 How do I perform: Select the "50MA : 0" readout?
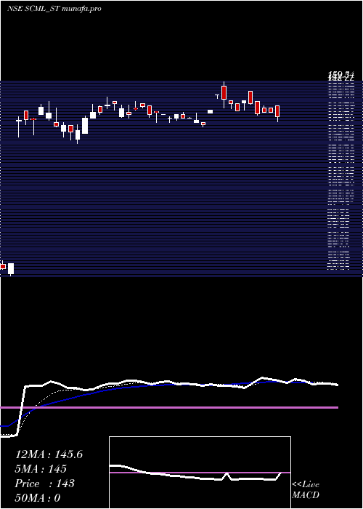coord(38,498)
